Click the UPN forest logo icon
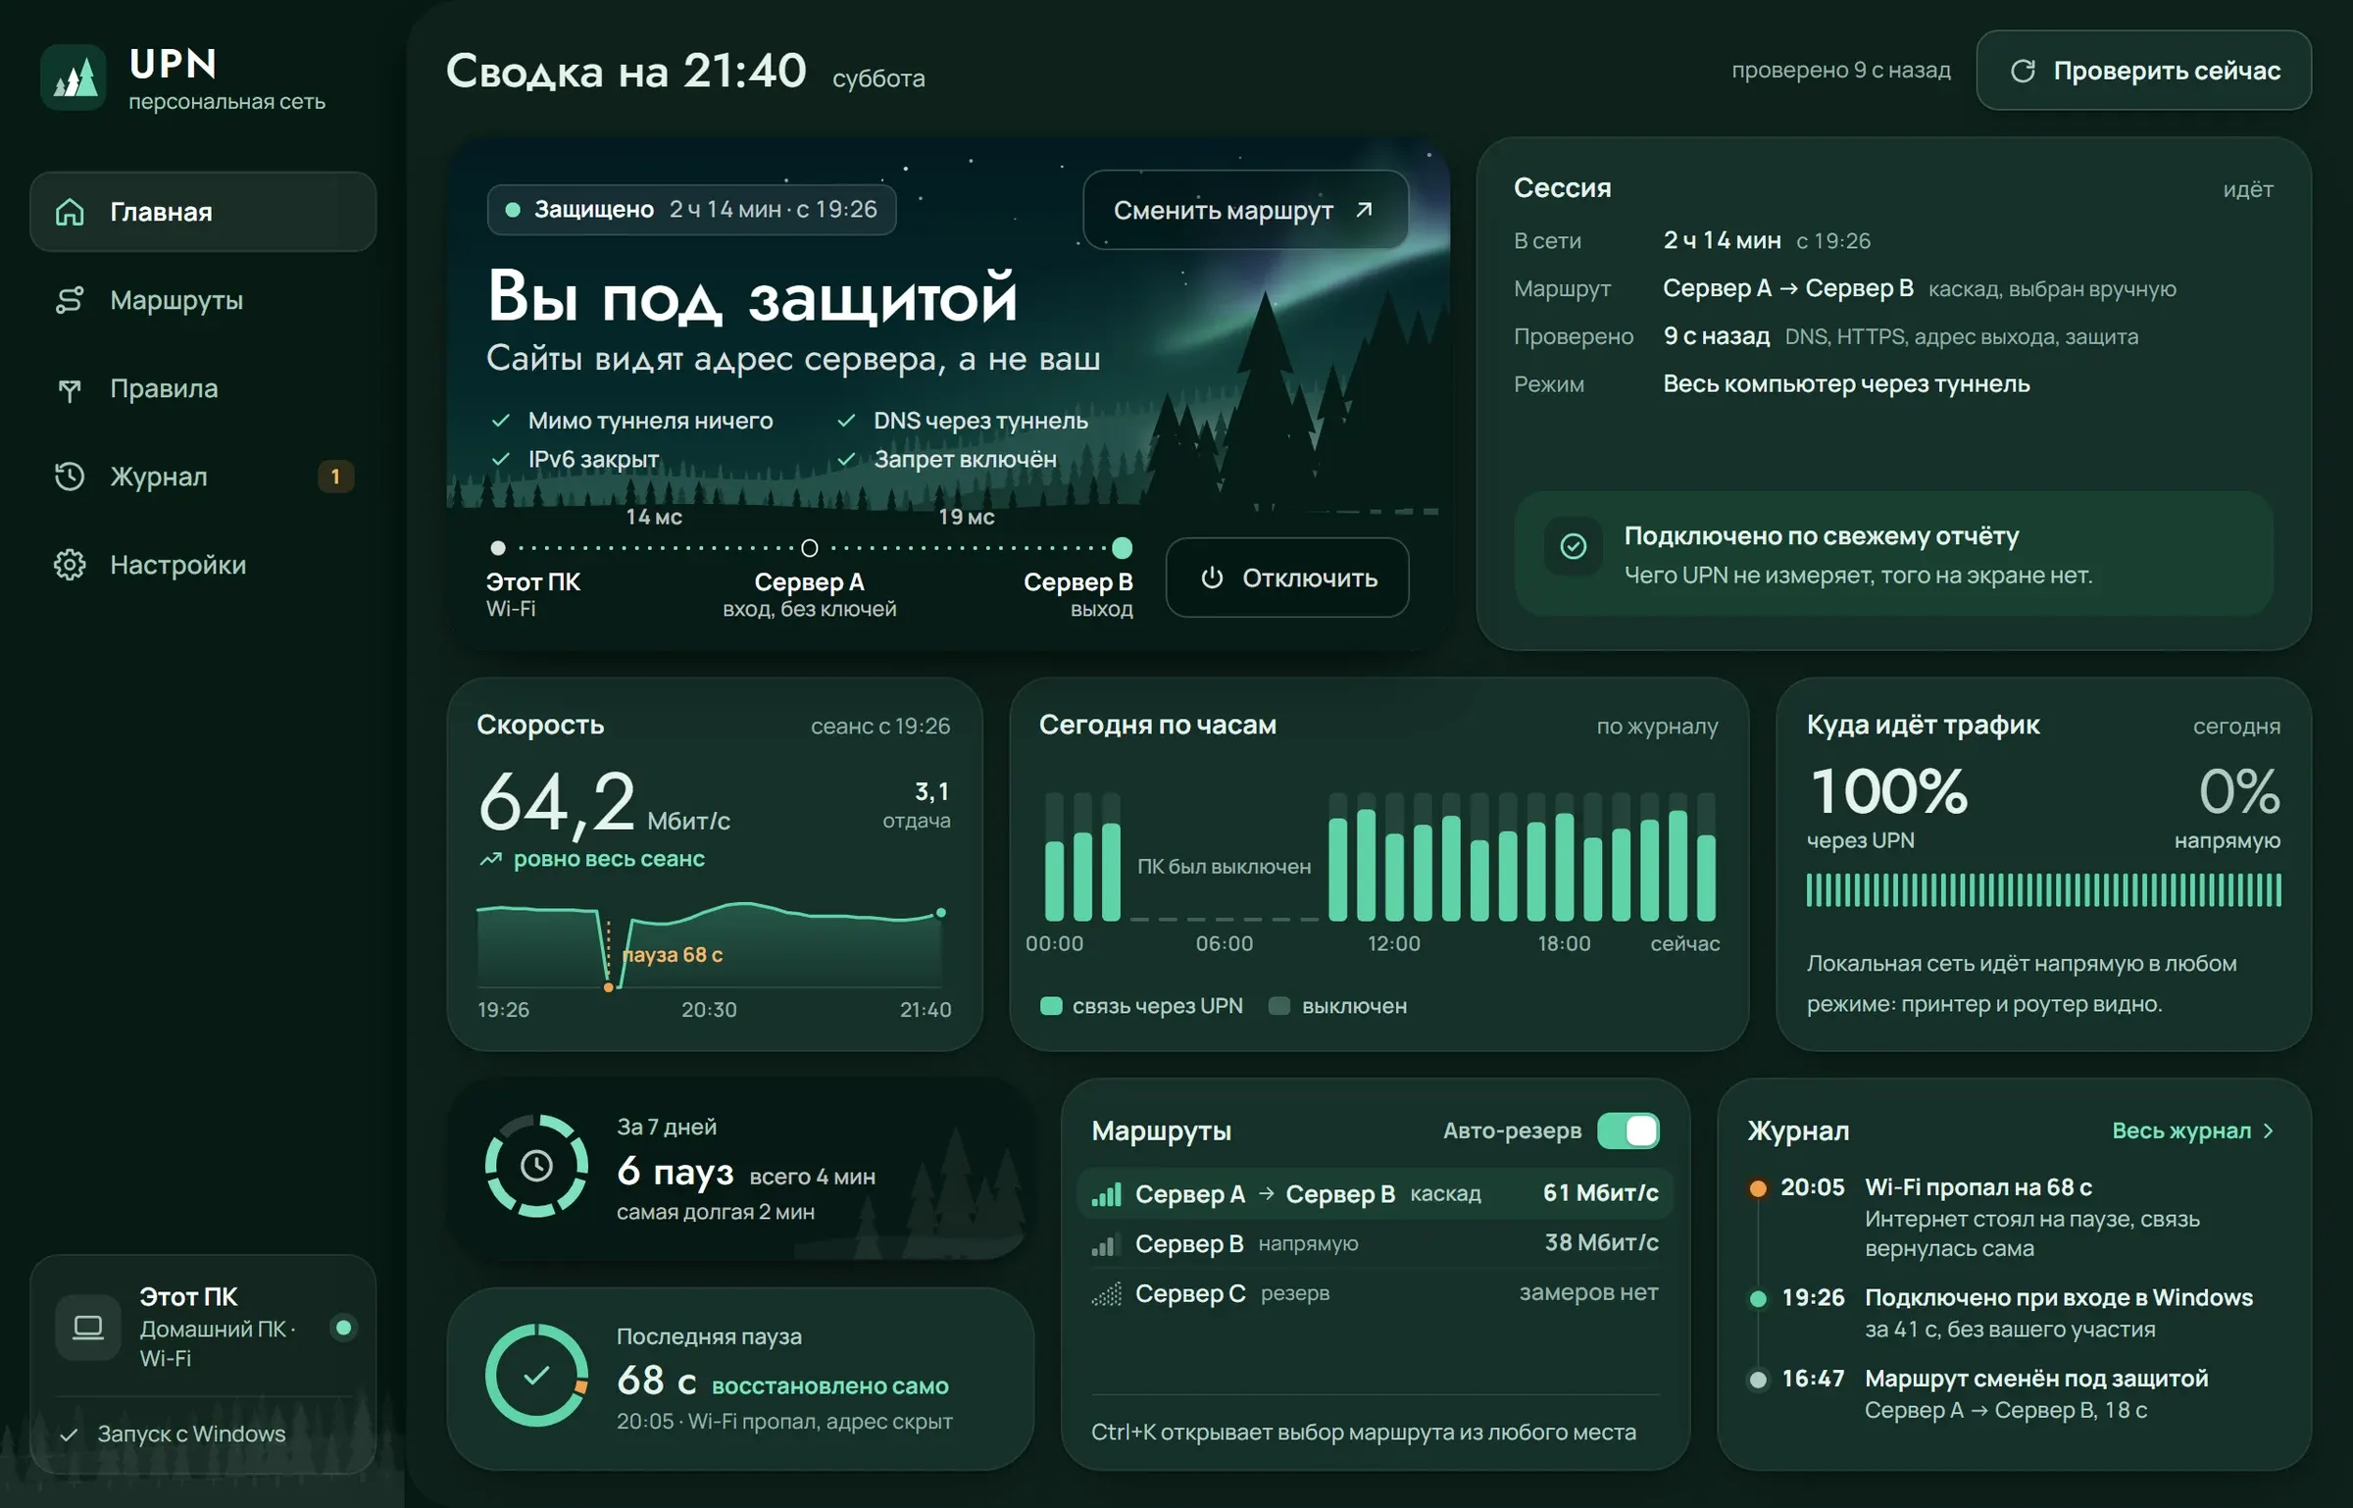The image size is (2353, 1508). pyautogui.click(x=74, y=77)
